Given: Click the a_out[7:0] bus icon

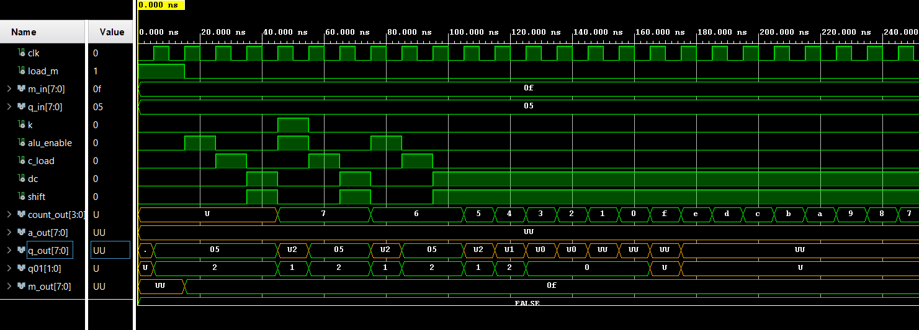Looking at the screenshot, I should pyautogui.click(x=21, y=233).
